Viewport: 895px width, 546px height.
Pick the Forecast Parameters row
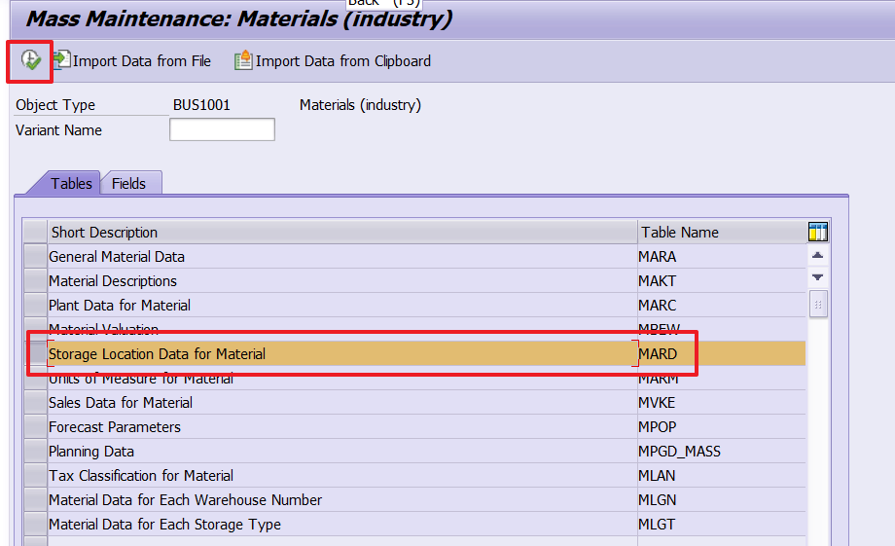[115, 427]
